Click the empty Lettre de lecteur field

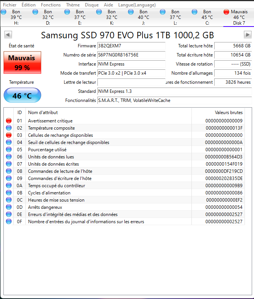pos(132,82)
